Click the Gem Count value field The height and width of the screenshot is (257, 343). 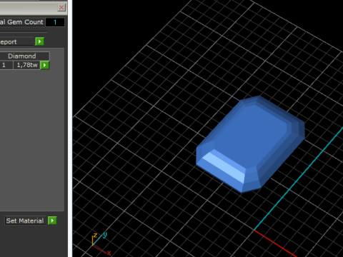[x=55, y=22]
